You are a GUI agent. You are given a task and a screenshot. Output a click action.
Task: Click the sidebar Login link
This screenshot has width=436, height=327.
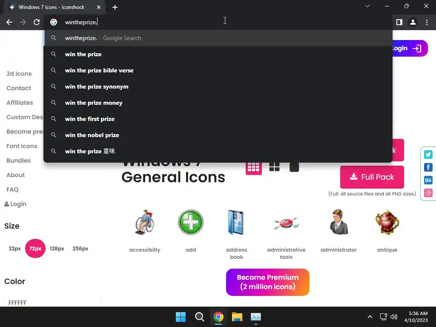click(x=15, y=204)
